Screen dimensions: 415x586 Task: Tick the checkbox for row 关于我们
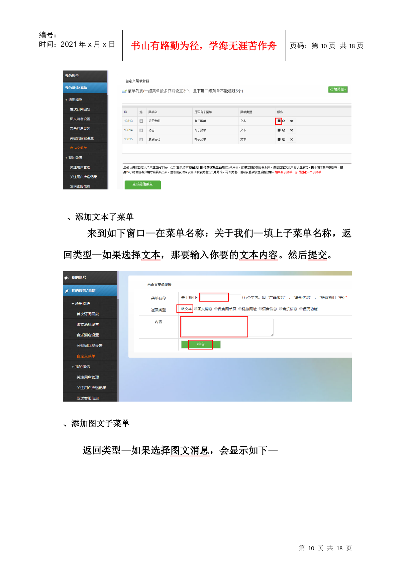click(x=141, y=121)
